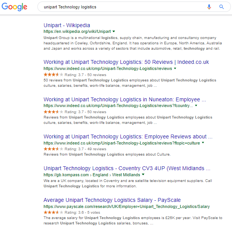Screen dimensions: 232x229
Task: Click the snippet 'Reviews from Unipart Technology Logistics employees about Culture'
Action: tap(107, 154)
